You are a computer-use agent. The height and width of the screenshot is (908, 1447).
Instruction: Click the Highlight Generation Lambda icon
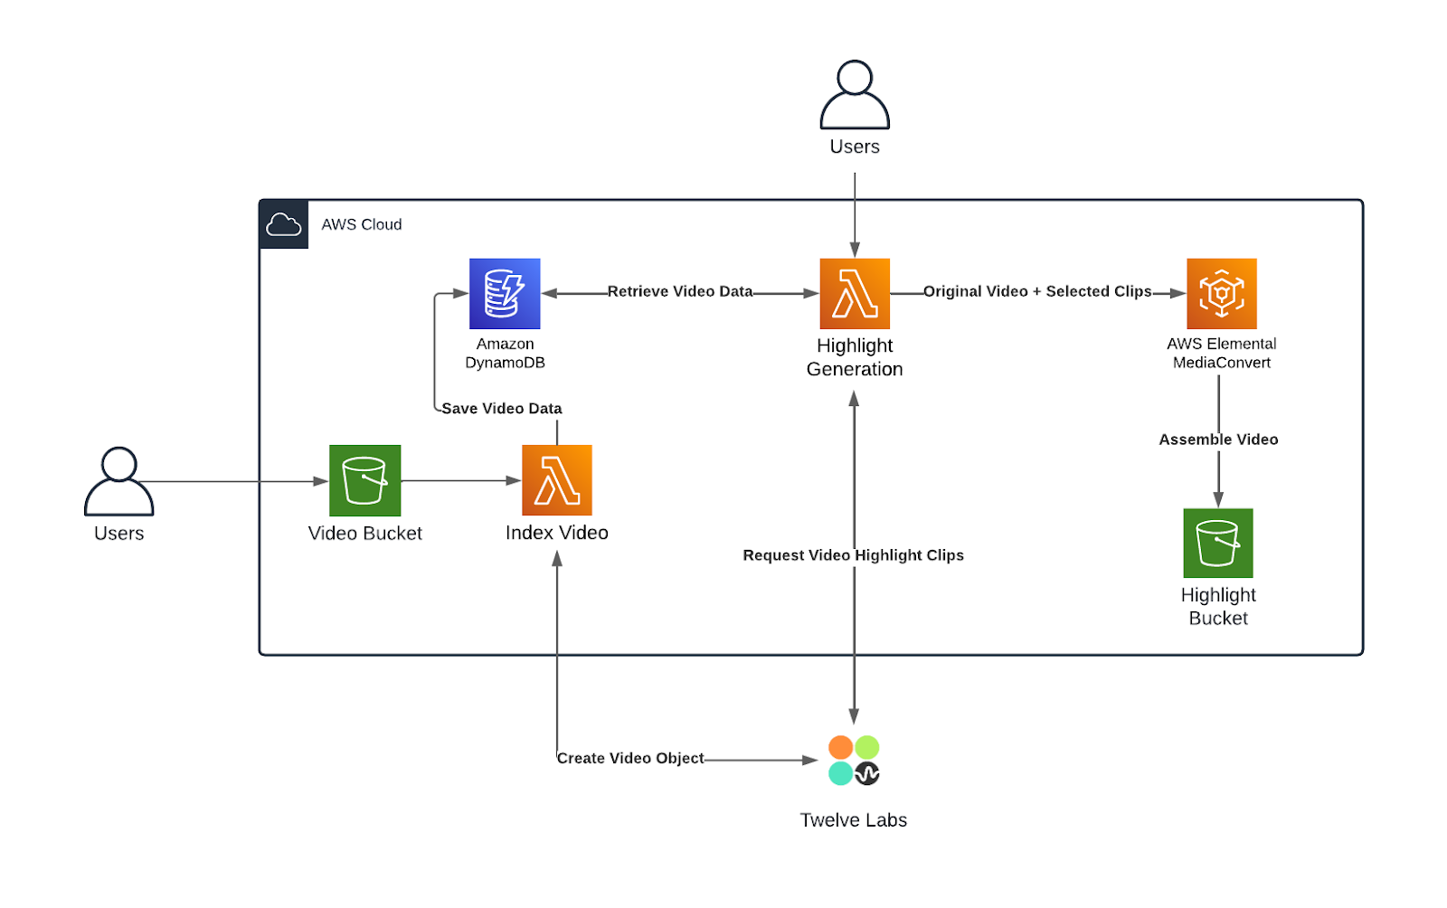pyautogui.click(x=855, y=294)
